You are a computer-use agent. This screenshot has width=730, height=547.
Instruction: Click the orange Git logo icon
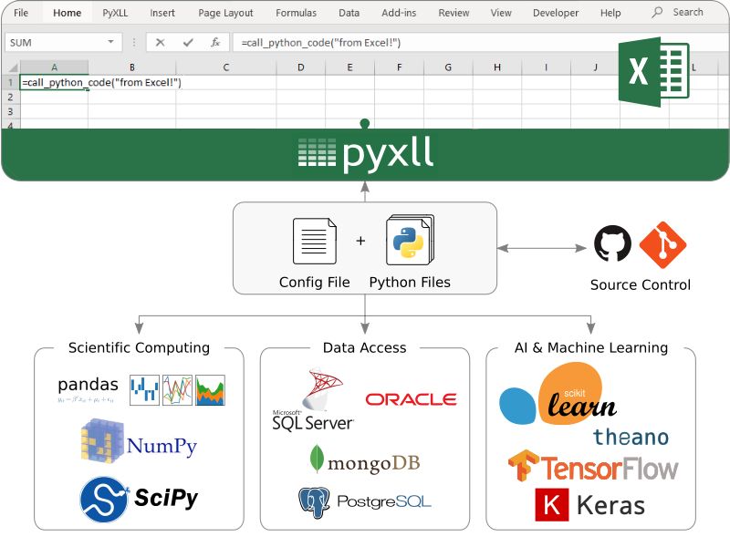point(662,244)
